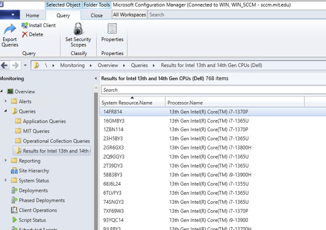Select the Folder Tools context tab

(97, 5)
